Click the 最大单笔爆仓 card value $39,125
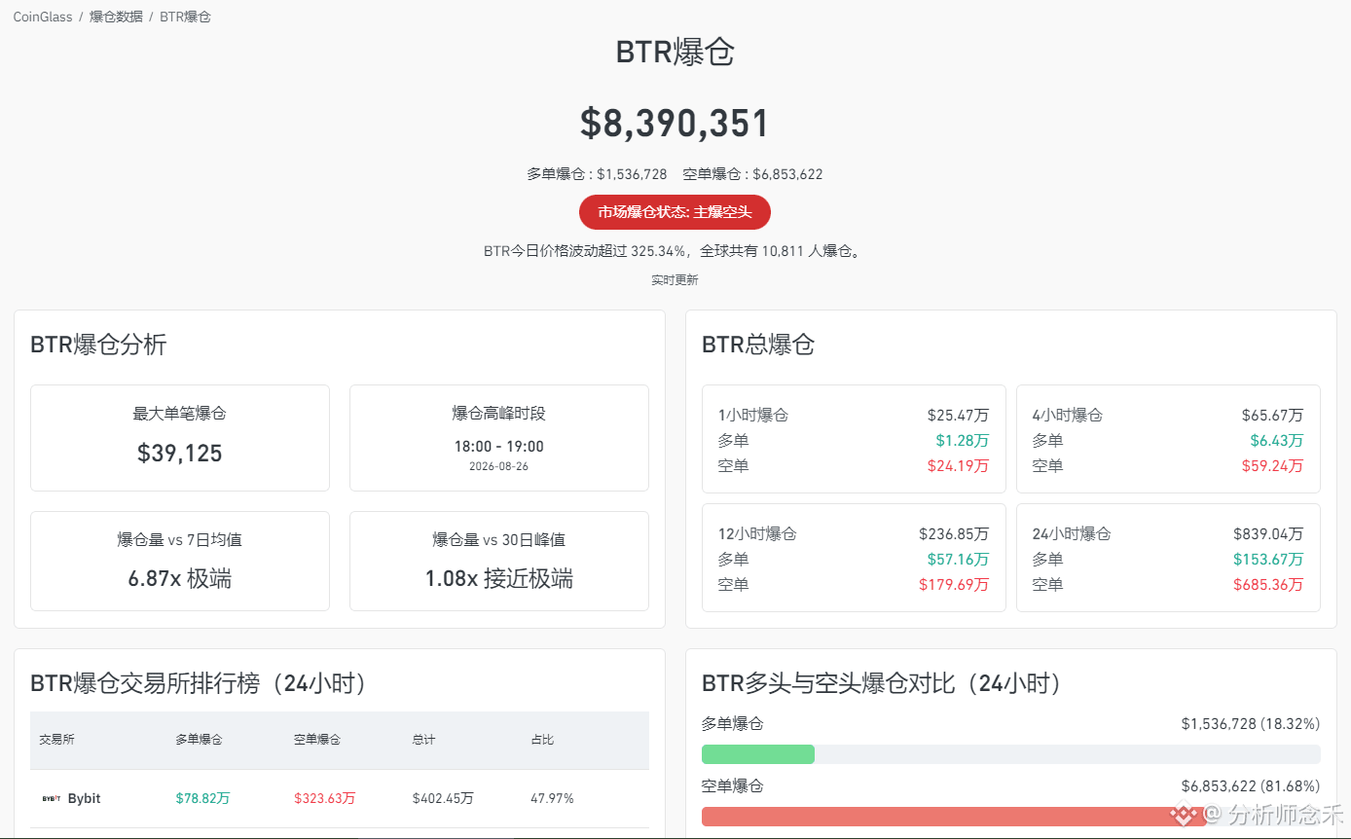 (180, 454)
